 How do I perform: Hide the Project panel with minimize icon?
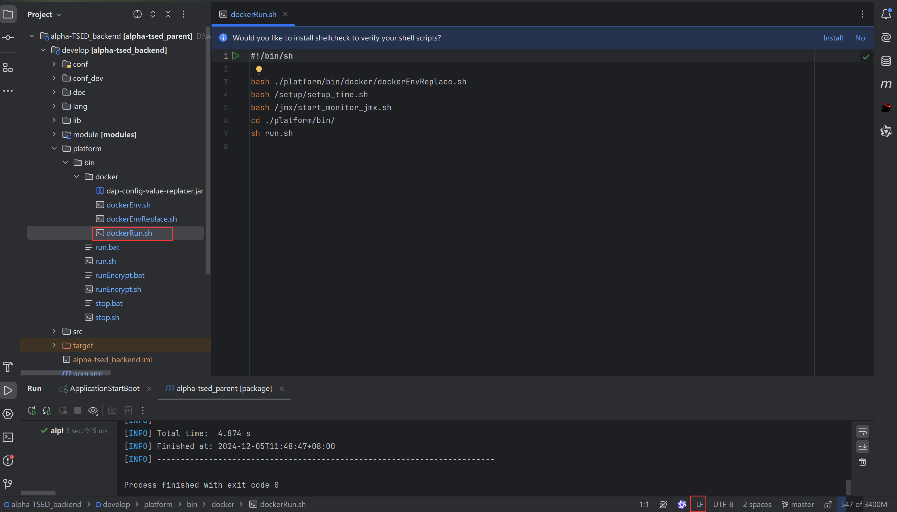coord(199,14)
